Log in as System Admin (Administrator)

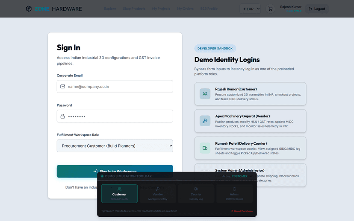coord(250,175)
